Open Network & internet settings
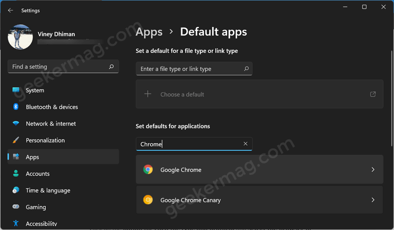Screen dimensions: 394x230 [63, 124]
